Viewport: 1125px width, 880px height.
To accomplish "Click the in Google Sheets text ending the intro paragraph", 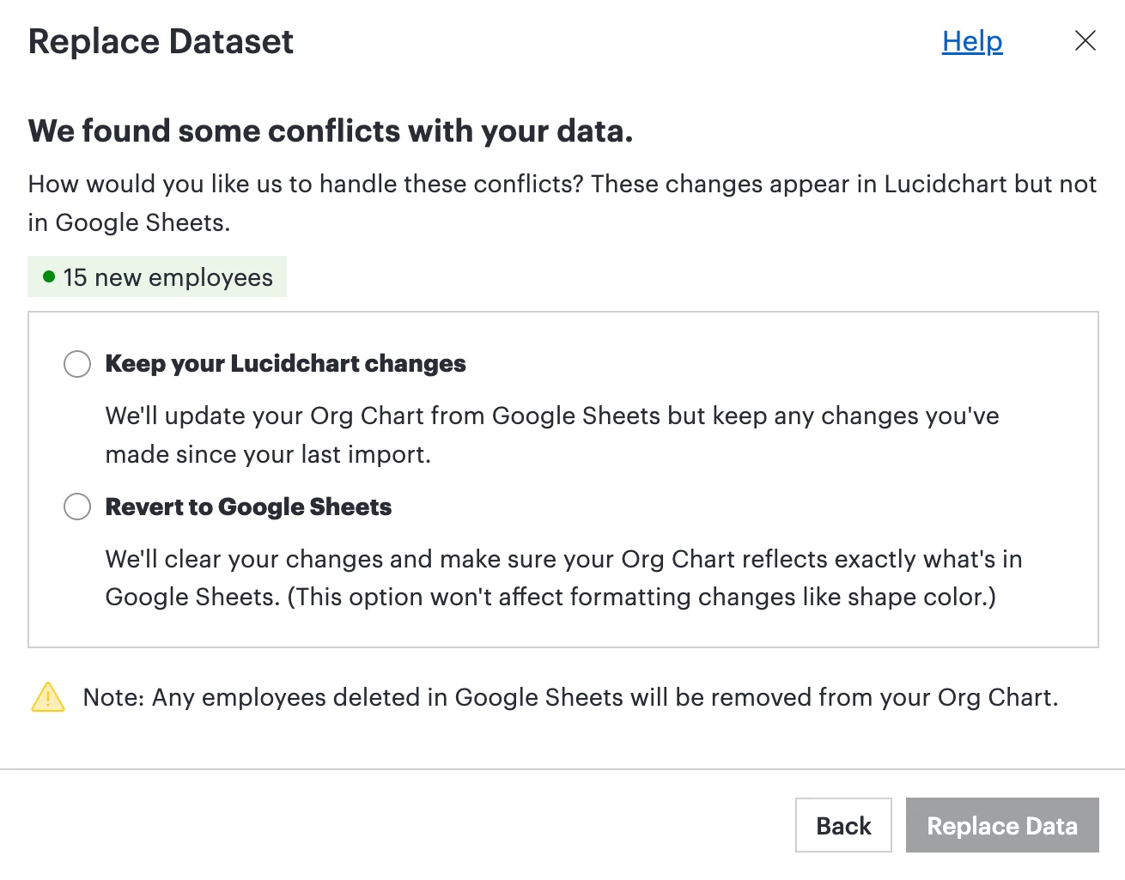I will tap(129, 222).
